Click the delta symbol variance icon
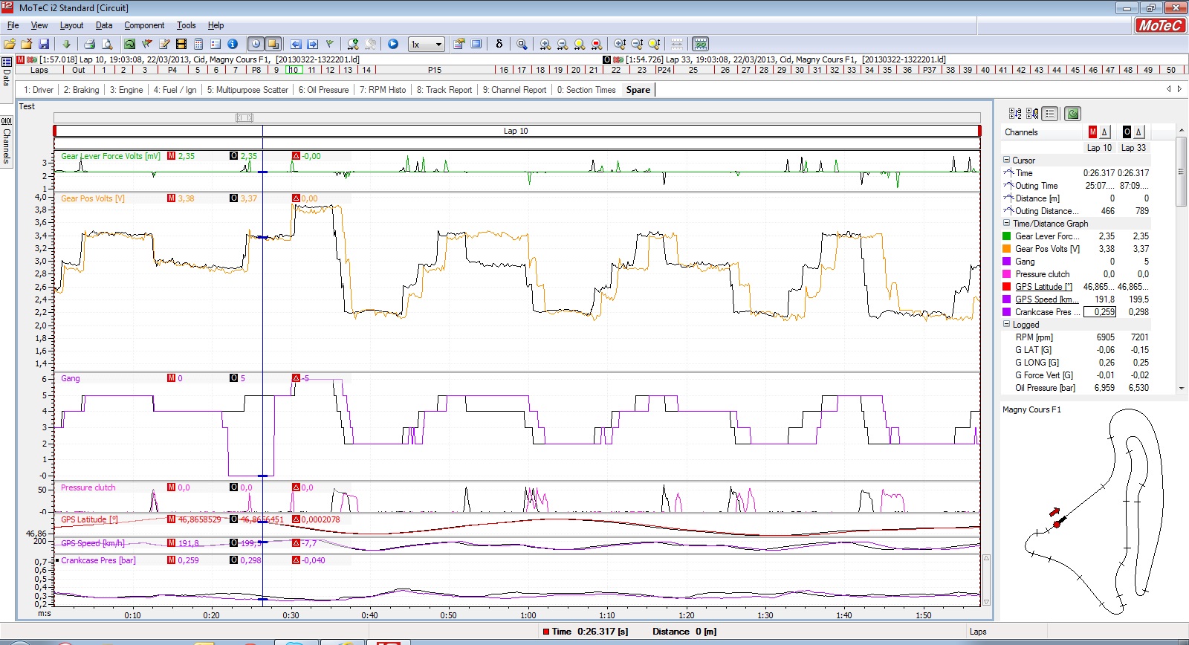The height and width of the screenshot is (645, 1189). [499, 44]
